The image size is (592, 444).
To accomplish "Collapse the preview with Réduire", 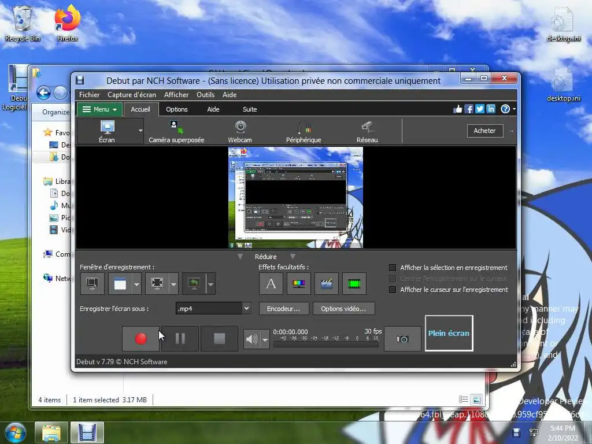I will click(x=266, y=257).
